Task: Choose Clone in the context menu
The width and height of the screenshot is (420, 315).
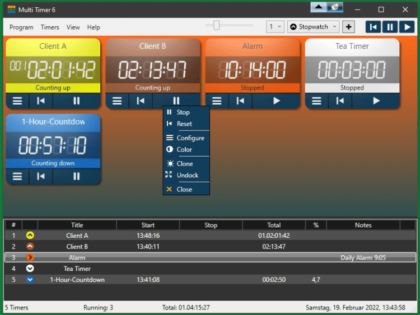Action: point(186,164)
